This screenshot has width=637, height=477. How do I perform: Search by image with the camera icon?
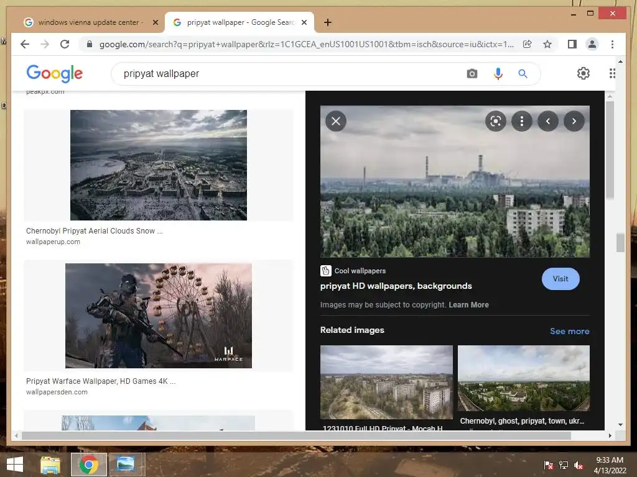472,74
